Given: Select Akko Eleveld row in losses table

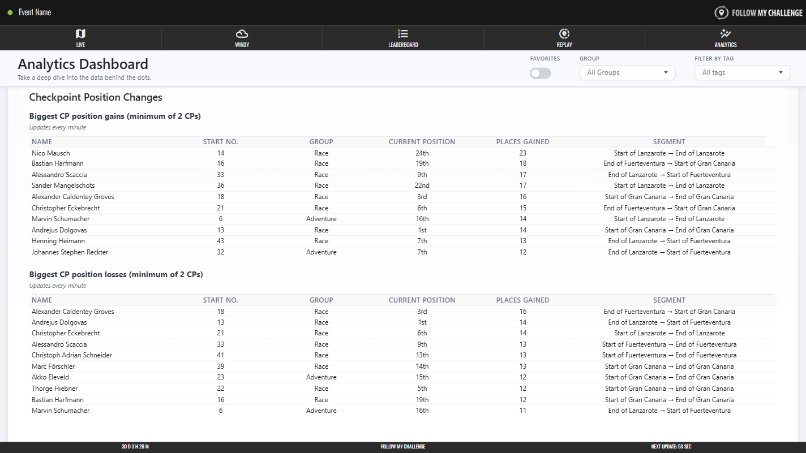Looking at the screenshot, I should (x=50, y=377).
